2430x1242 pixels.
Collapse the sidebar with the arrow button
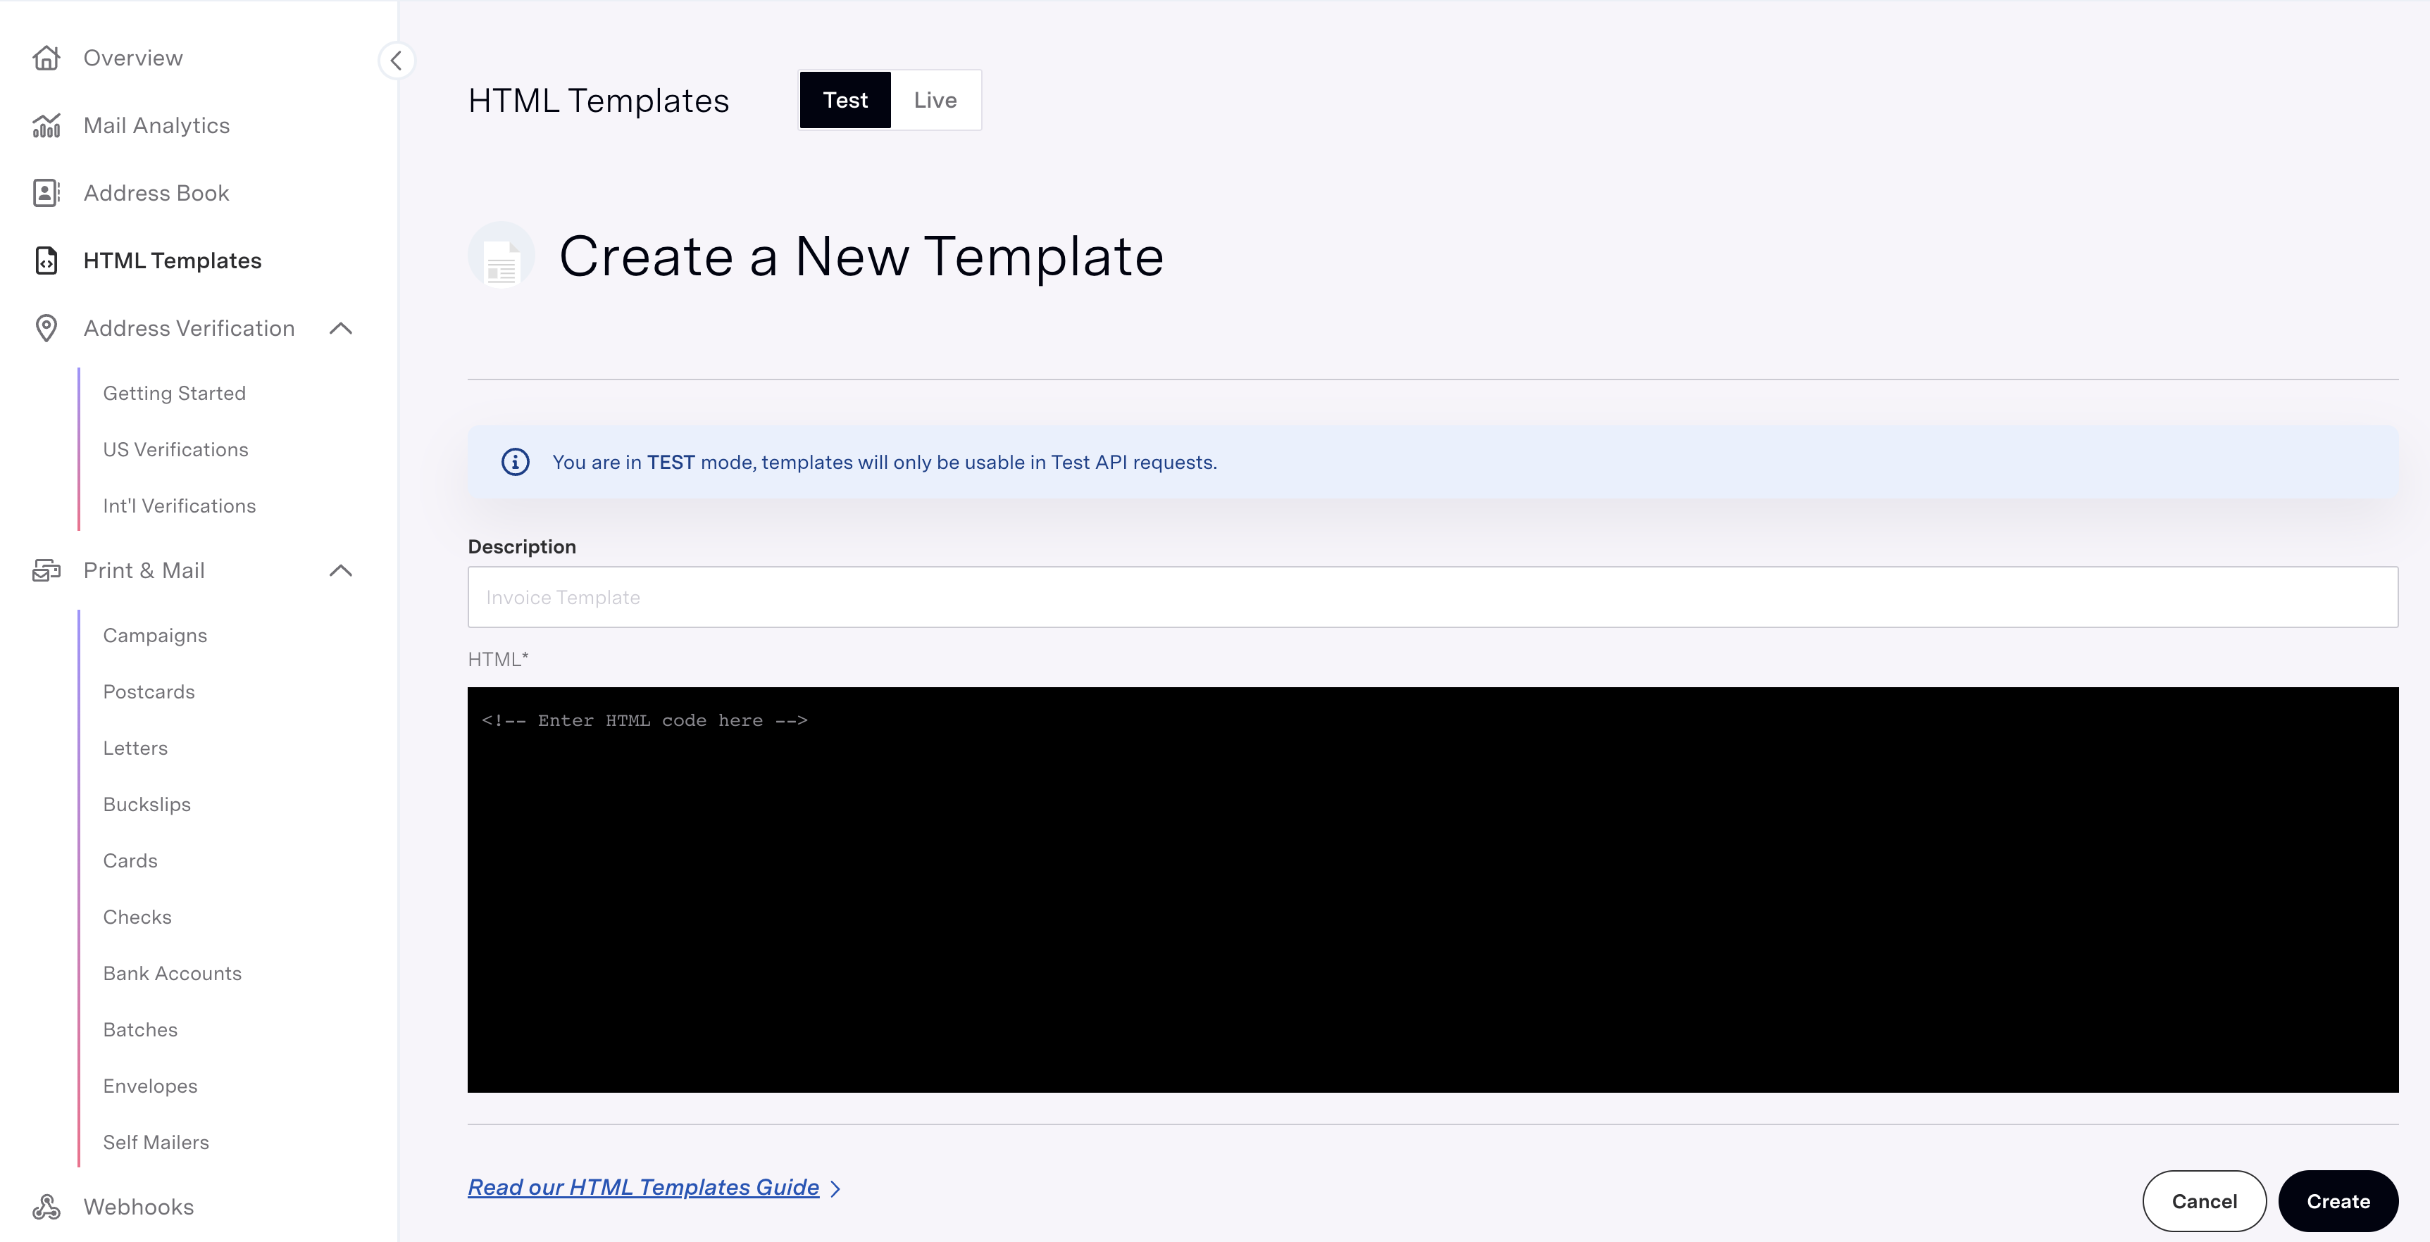pyautogui.click(x=396, y=61)
